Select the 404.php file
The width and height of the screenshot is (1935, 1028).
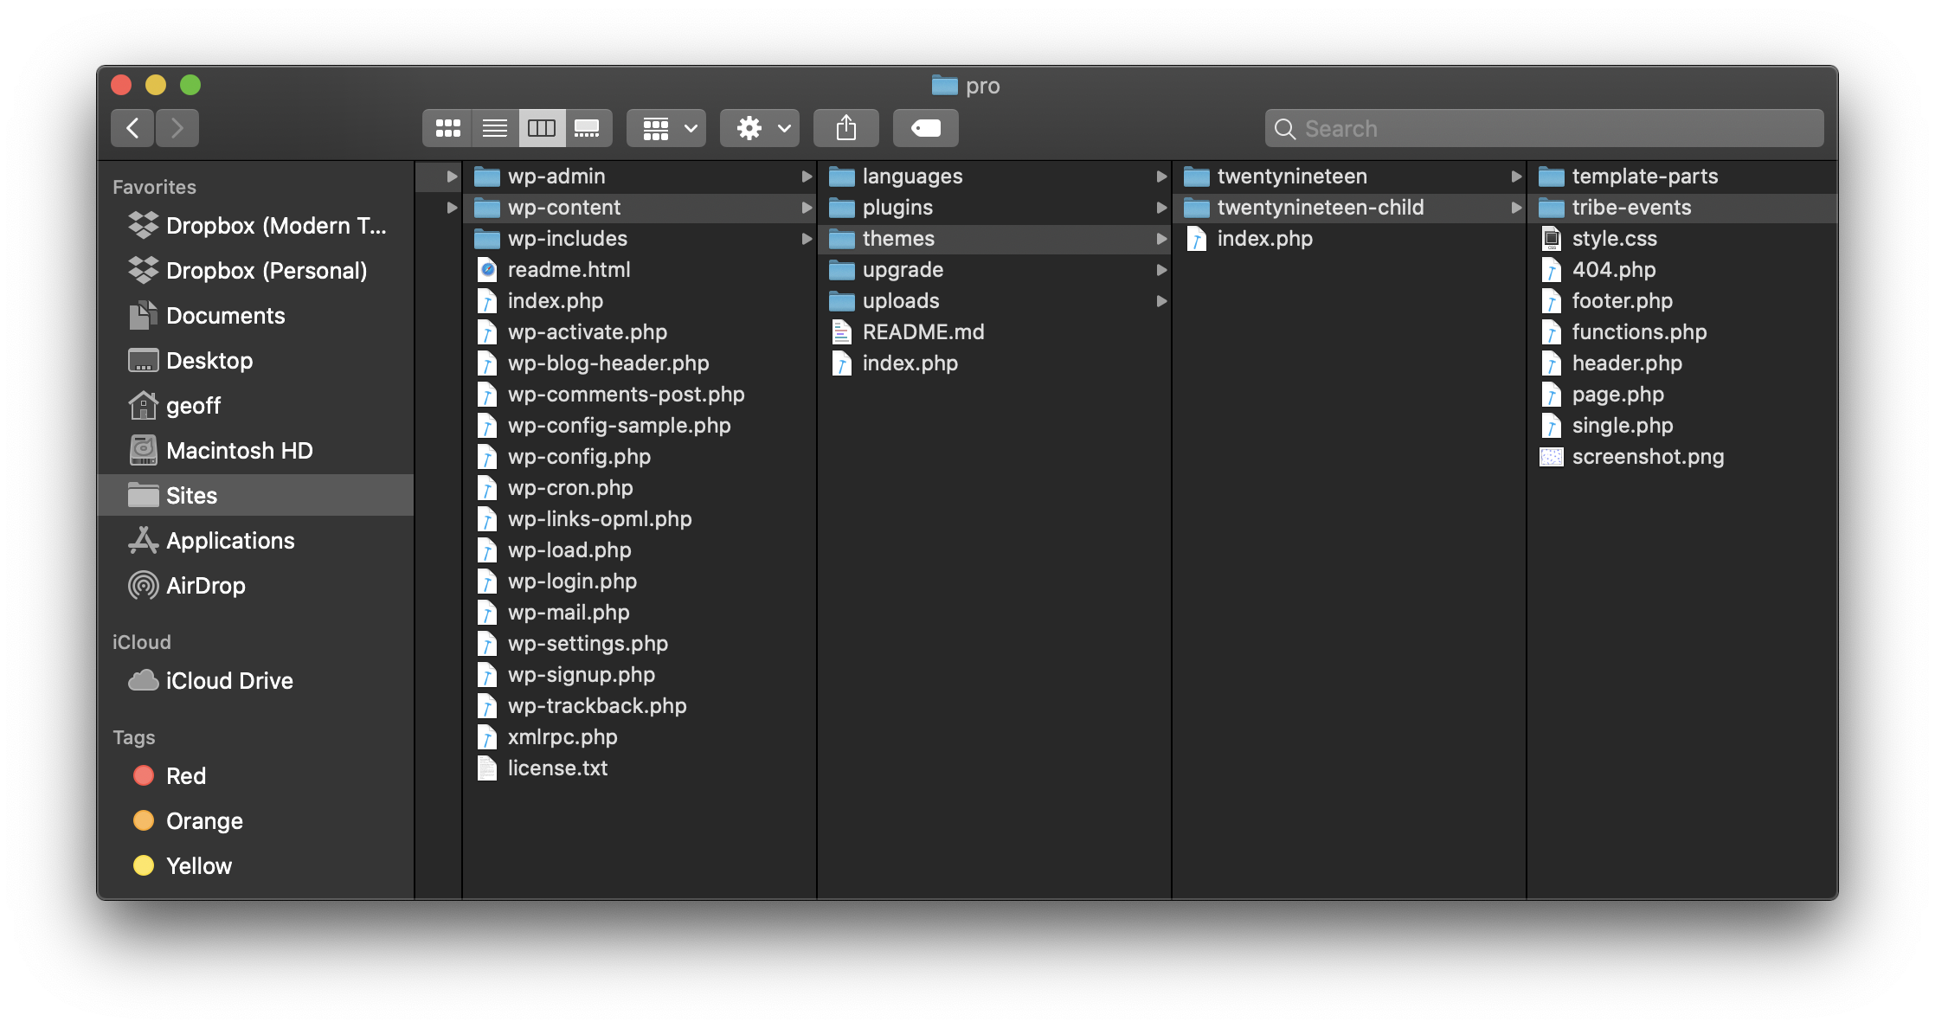(x=1682, y=270)
